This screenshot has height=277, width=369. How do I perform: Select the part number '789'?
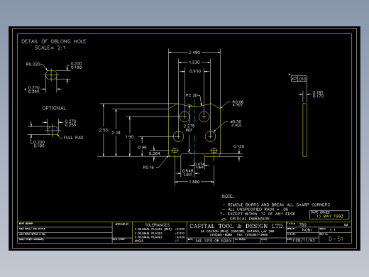pyautogui.click(x=303, y=224)
